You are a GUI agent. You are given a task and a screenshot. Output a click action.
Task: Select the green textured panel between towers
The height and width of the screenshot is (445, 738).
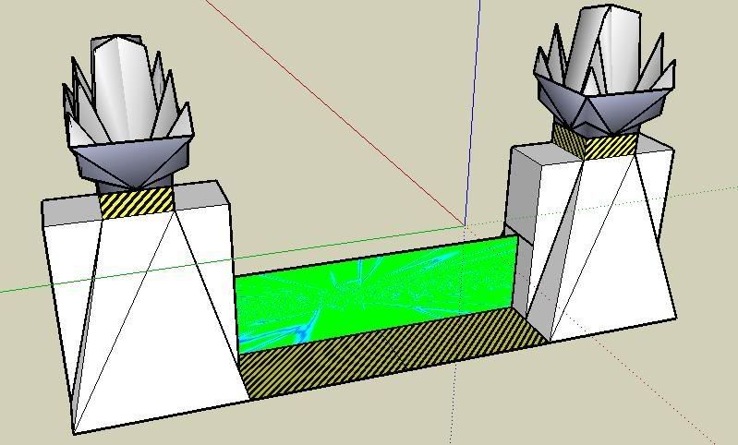(x=369, y=295)
